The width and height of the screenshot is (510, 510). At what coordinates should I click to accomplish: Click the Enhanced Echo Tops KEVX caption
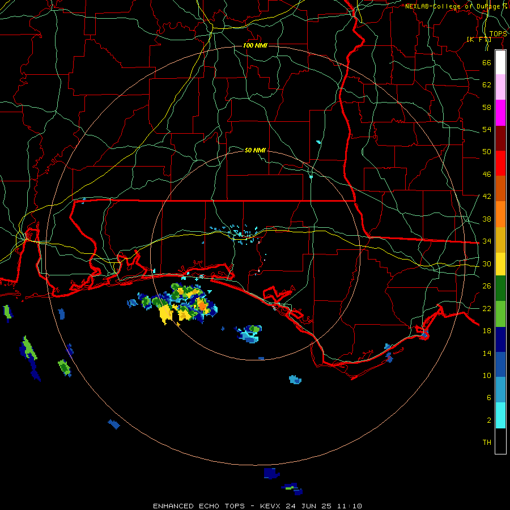[257, 506]
